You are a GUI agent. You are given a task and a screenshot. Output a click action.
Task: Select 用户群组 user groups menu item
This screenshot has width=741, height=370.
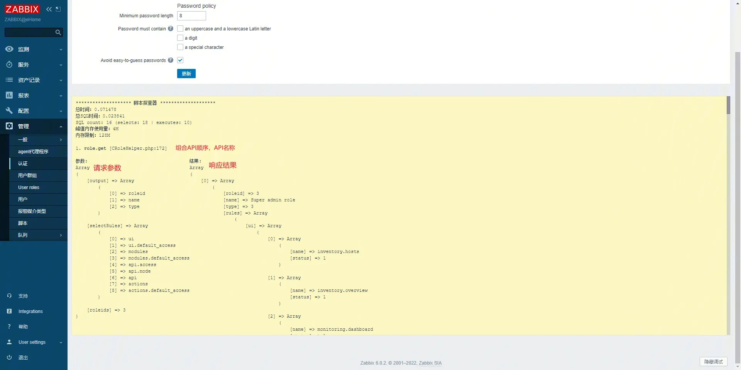pyautogui.click(x=27, y=176)
